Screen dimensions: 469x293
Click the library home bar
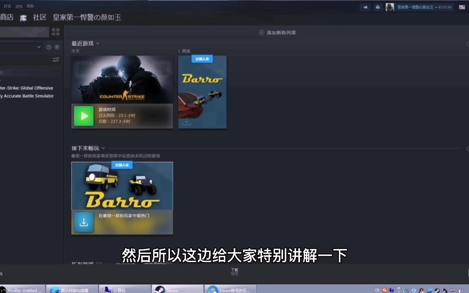click(24, 32)
